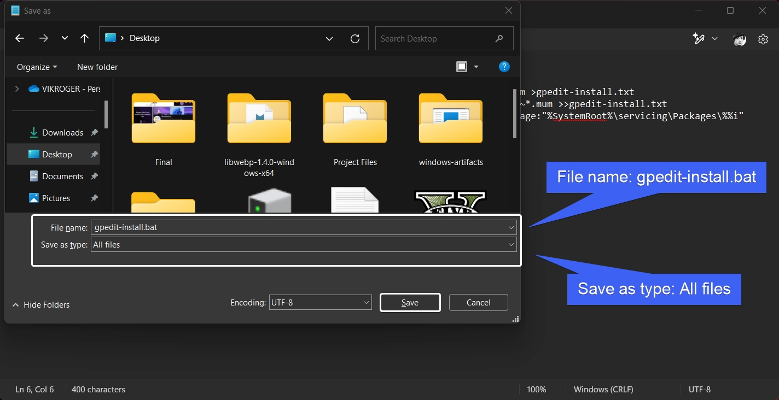Click the file list vertical scrollbar
This screenshot has width=779, height=400.
click(515, 113)
